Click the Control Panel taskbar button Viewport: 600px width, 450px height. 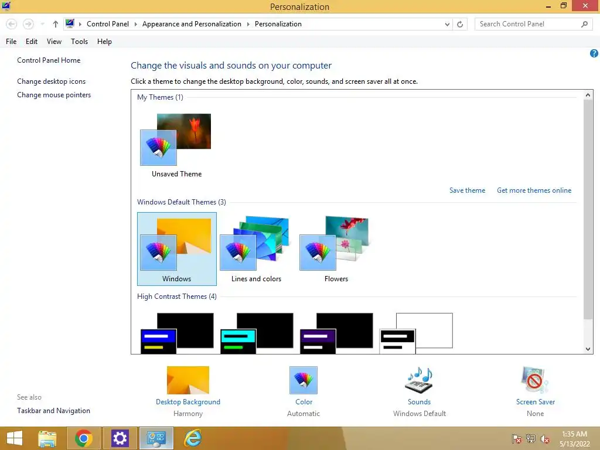[156, 438]
